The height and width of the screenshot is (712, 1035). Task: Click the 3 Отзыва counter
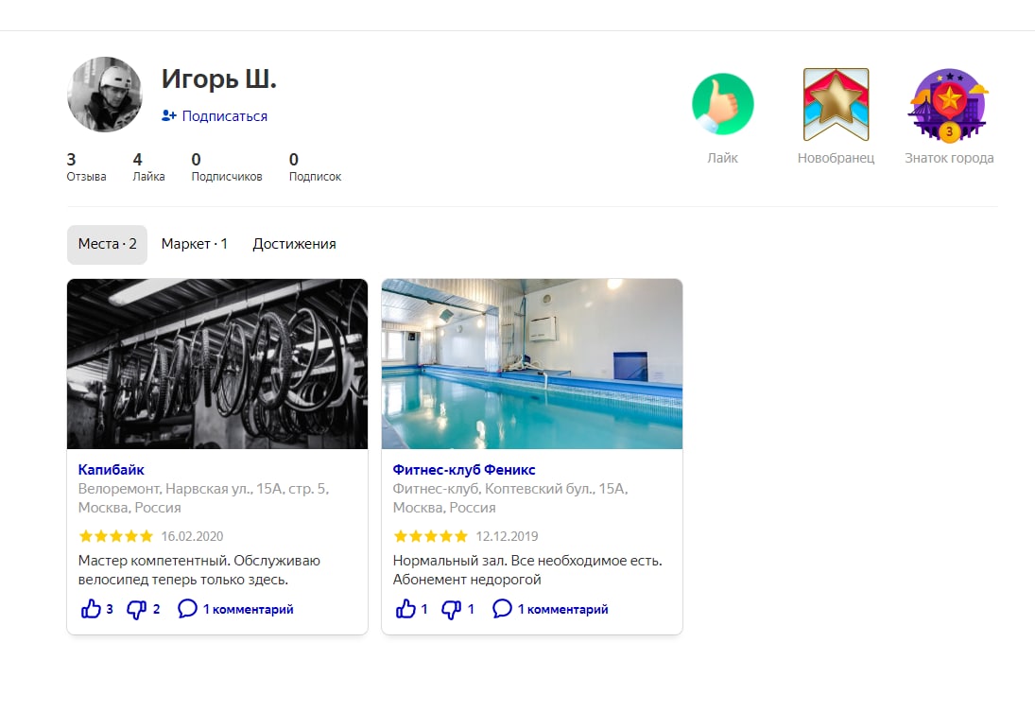(86, 167)
